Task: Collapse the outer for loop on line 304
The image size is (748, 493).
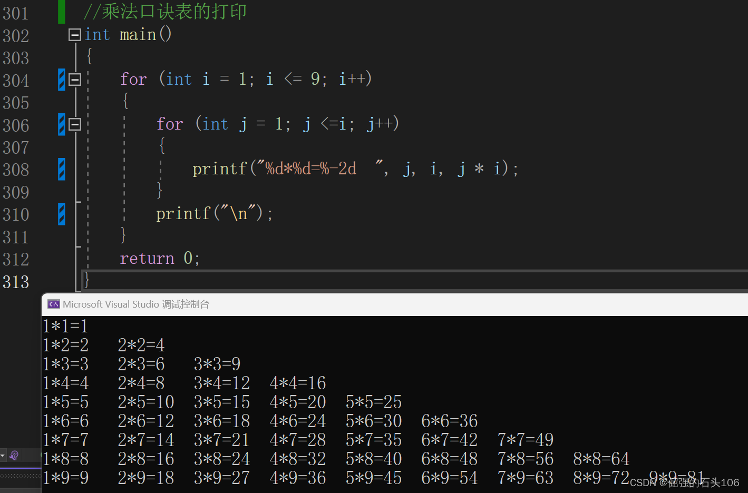Action: pyautogui.click(x=75, y=80)
